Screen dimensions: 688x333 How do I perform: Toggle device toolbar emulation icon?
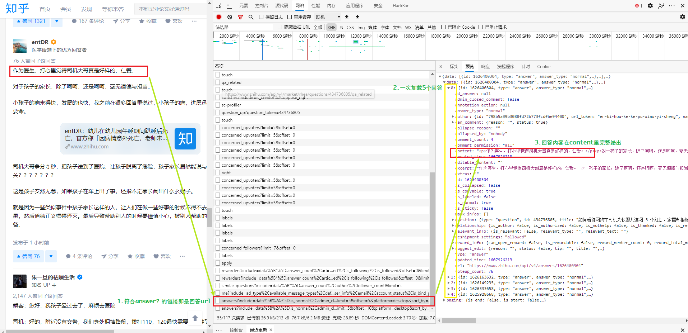click(x=229, y=6)
